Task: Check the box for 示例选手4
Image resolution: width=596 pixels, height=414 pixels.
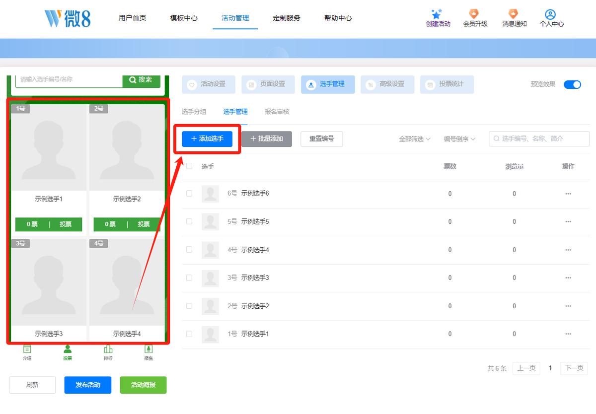Action: click(x=189, y=250)
